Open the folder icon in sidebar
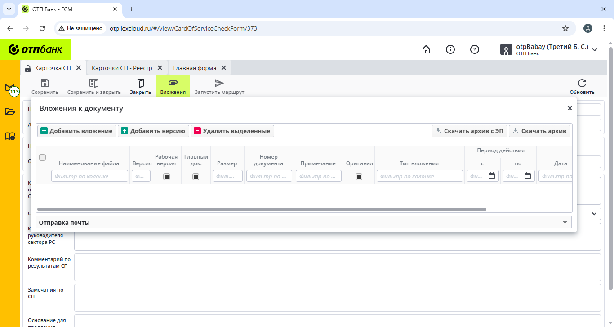This screenshot has height=327, width=614. pyautogui.click(x=10, y=111)
